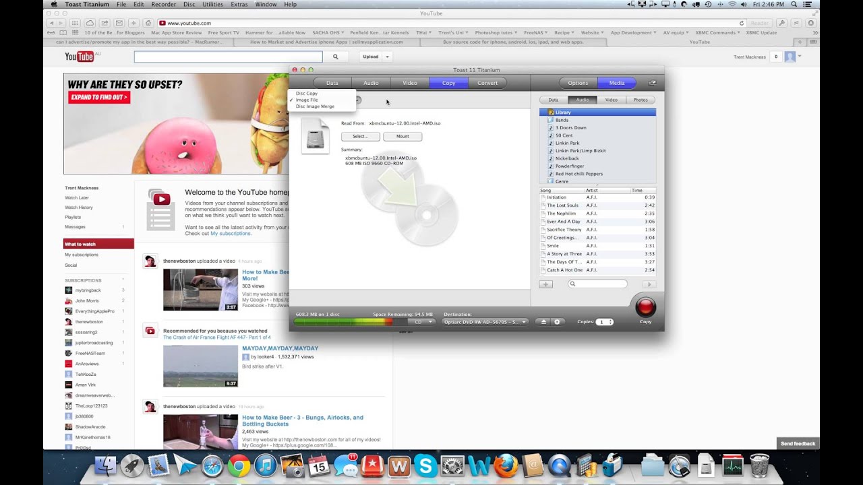Click the disk image file icon
Image resolution: width=863 pixels, height=485 pixels.
tap(316, 136)
